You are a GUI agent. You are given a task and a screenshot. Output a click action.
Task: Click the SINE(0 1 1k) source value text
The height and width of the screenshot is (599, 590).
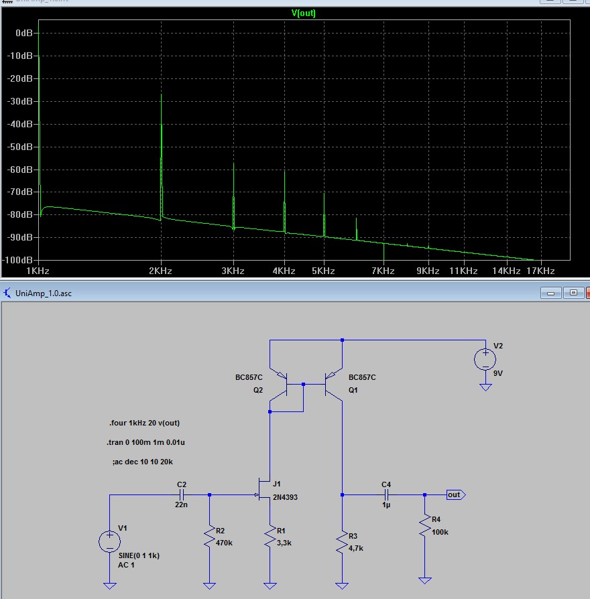tap(139, 555)
